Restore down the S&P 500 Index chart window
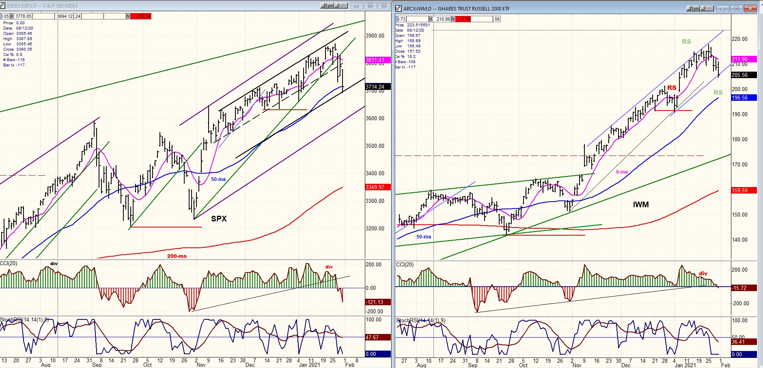 [370, 6]
